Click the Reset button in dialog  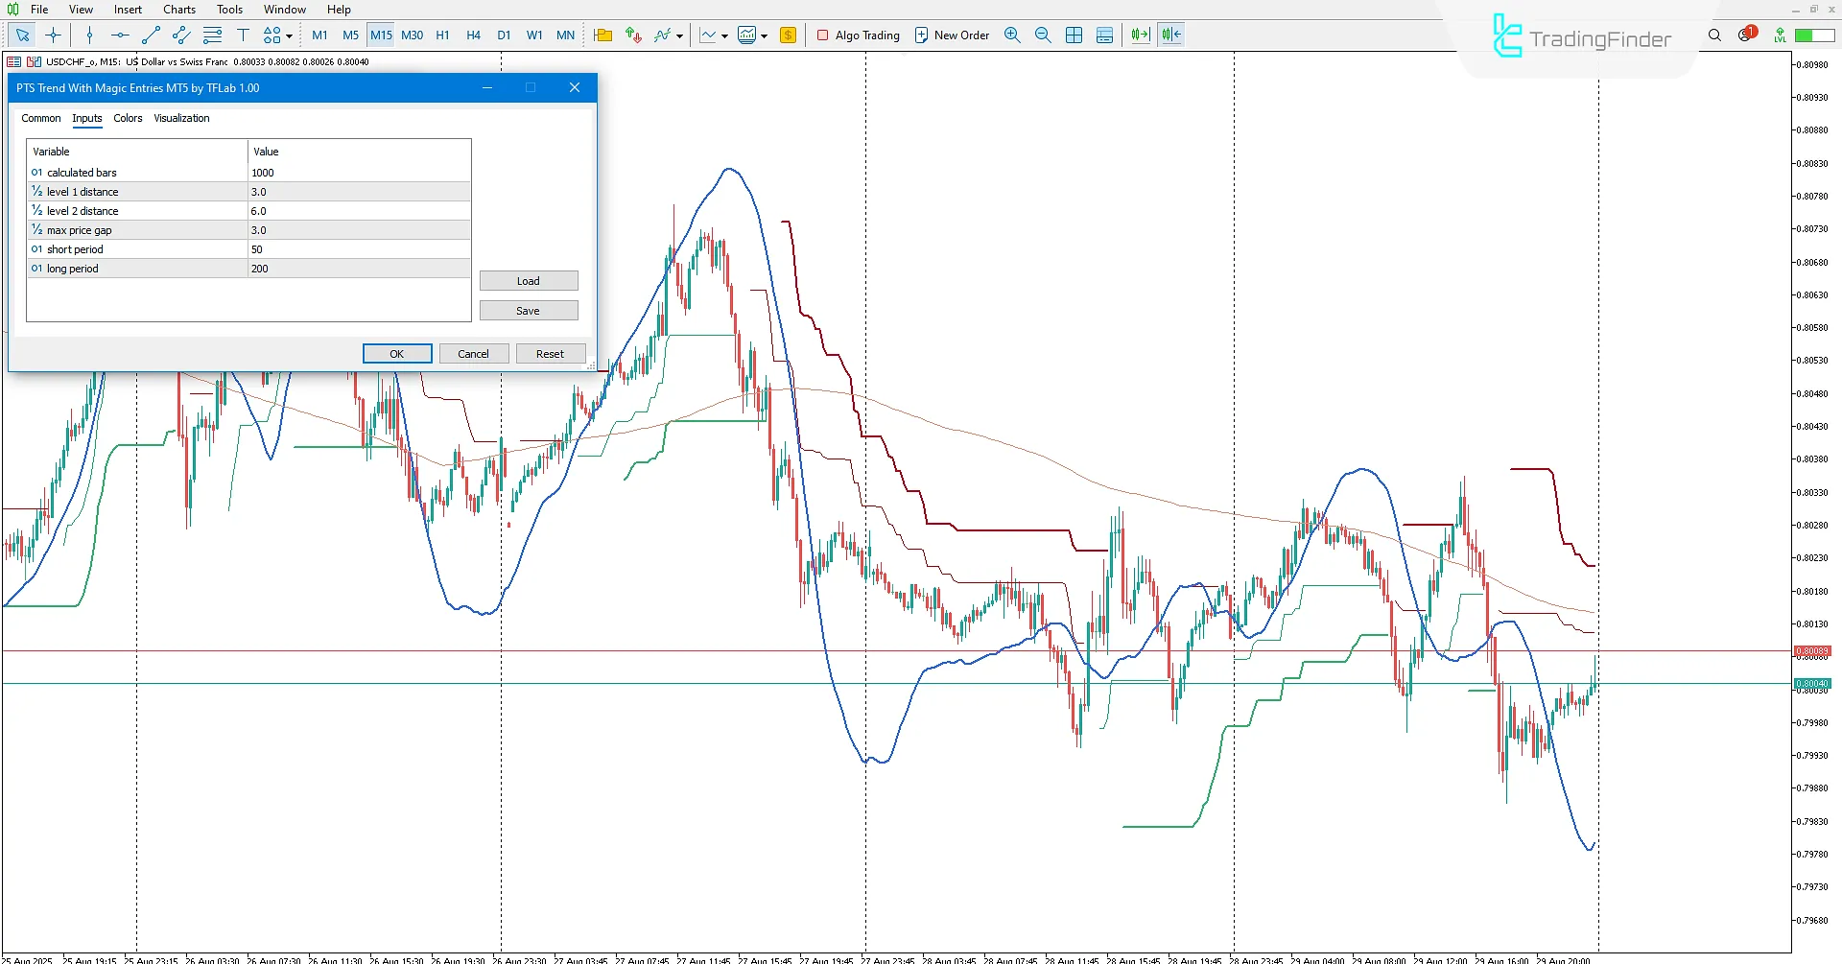coord(550,354)
